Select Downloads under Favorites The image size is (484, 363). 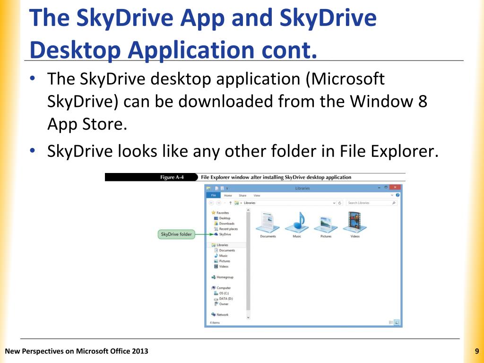coord(225,224)
